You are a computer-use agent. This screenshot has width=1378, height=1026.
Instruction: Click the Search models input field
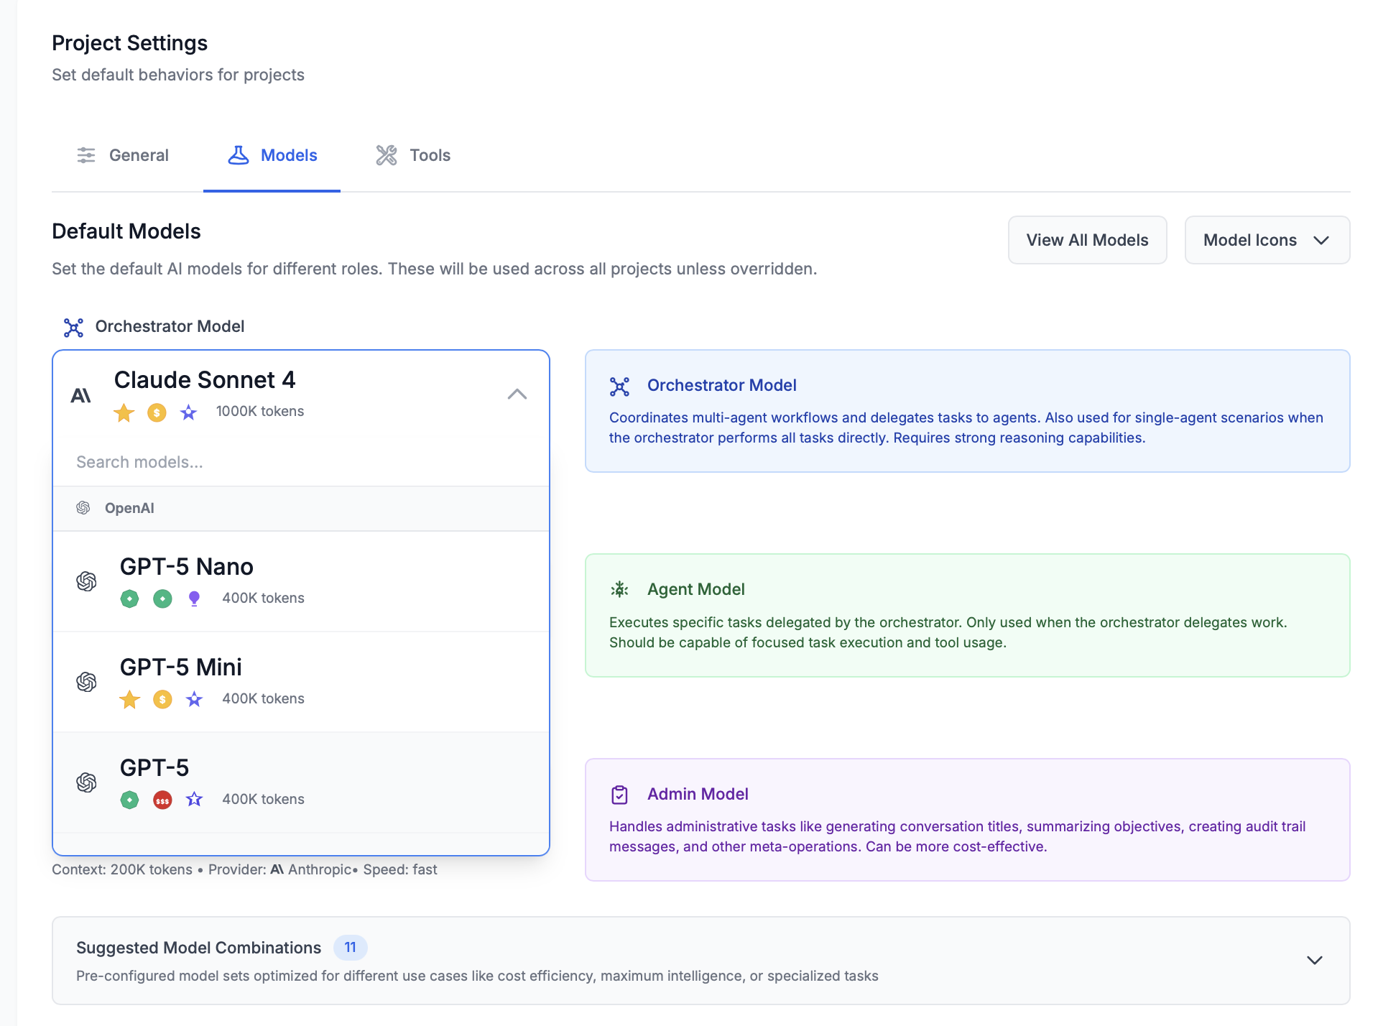301,462
